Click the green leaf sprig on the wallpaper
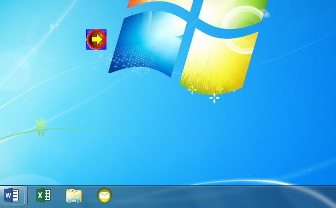This screenshot has height=208, width=336. (x=40, y=126)
